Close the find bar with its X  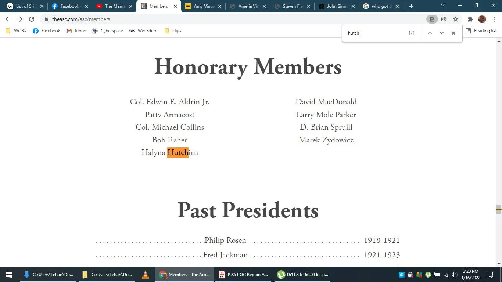coord(453,33)
